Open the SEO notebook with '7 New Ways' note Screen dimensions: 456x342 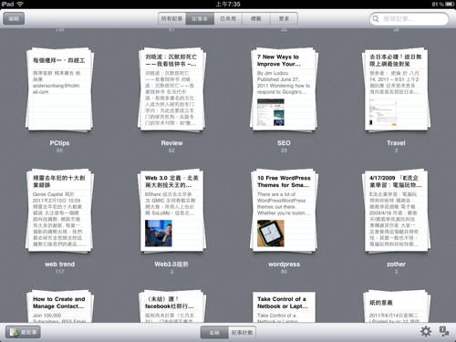click(284, 89)
